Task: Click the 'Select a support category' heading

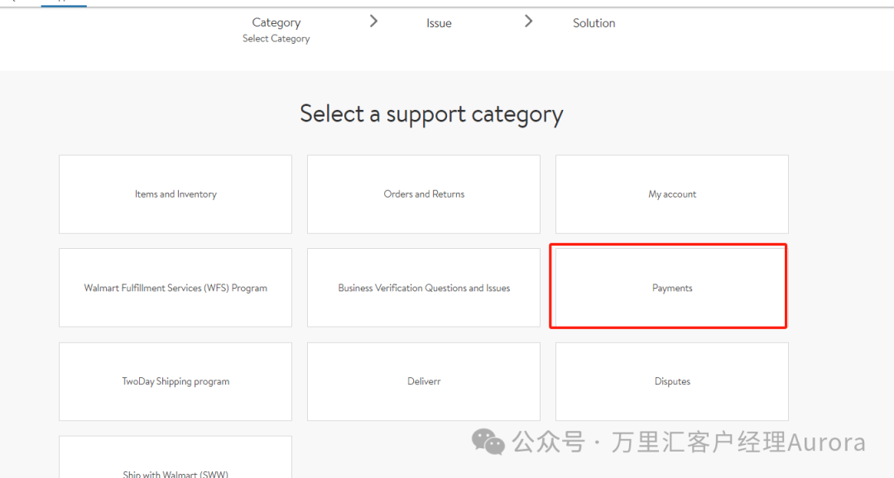Action: point(431,114)
